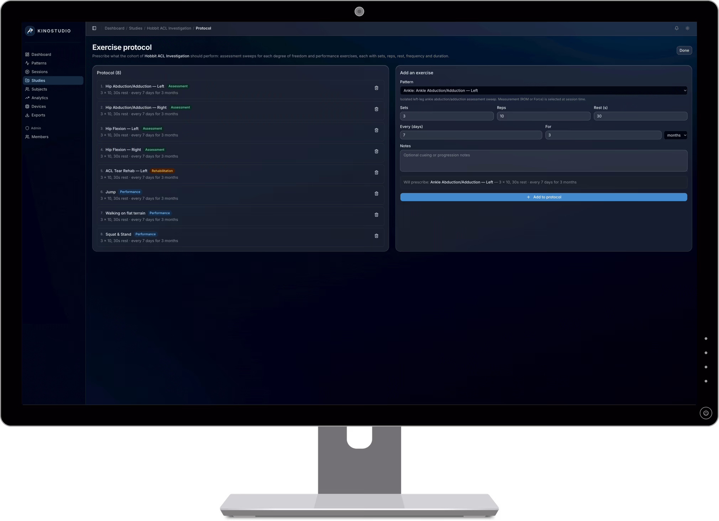Image resolution: width=719 pixels, height=521 pixels.
Task: Click the KinoStudio logo icon
Action: [30, 31]
